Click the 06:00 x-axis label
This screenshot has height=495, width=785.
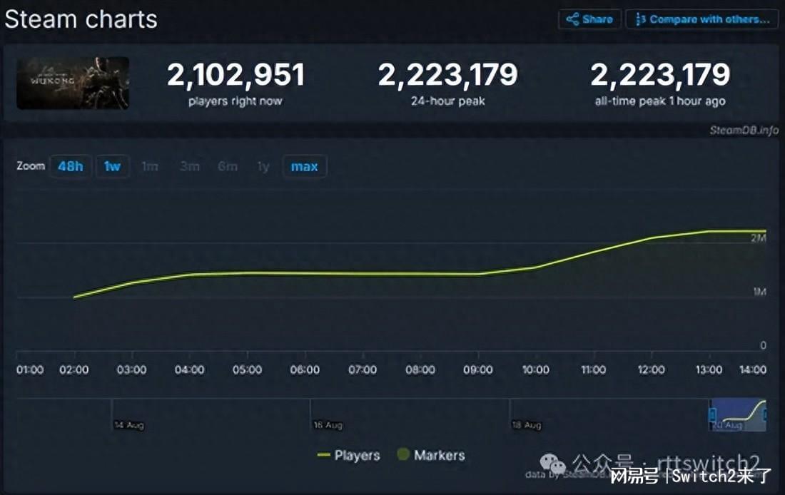click(305, 370)
